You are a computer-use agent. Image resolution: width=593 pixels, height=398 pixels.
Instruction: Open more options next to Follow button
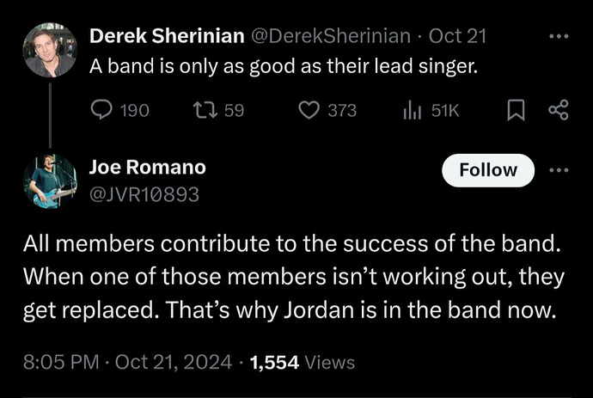(559, 170)
